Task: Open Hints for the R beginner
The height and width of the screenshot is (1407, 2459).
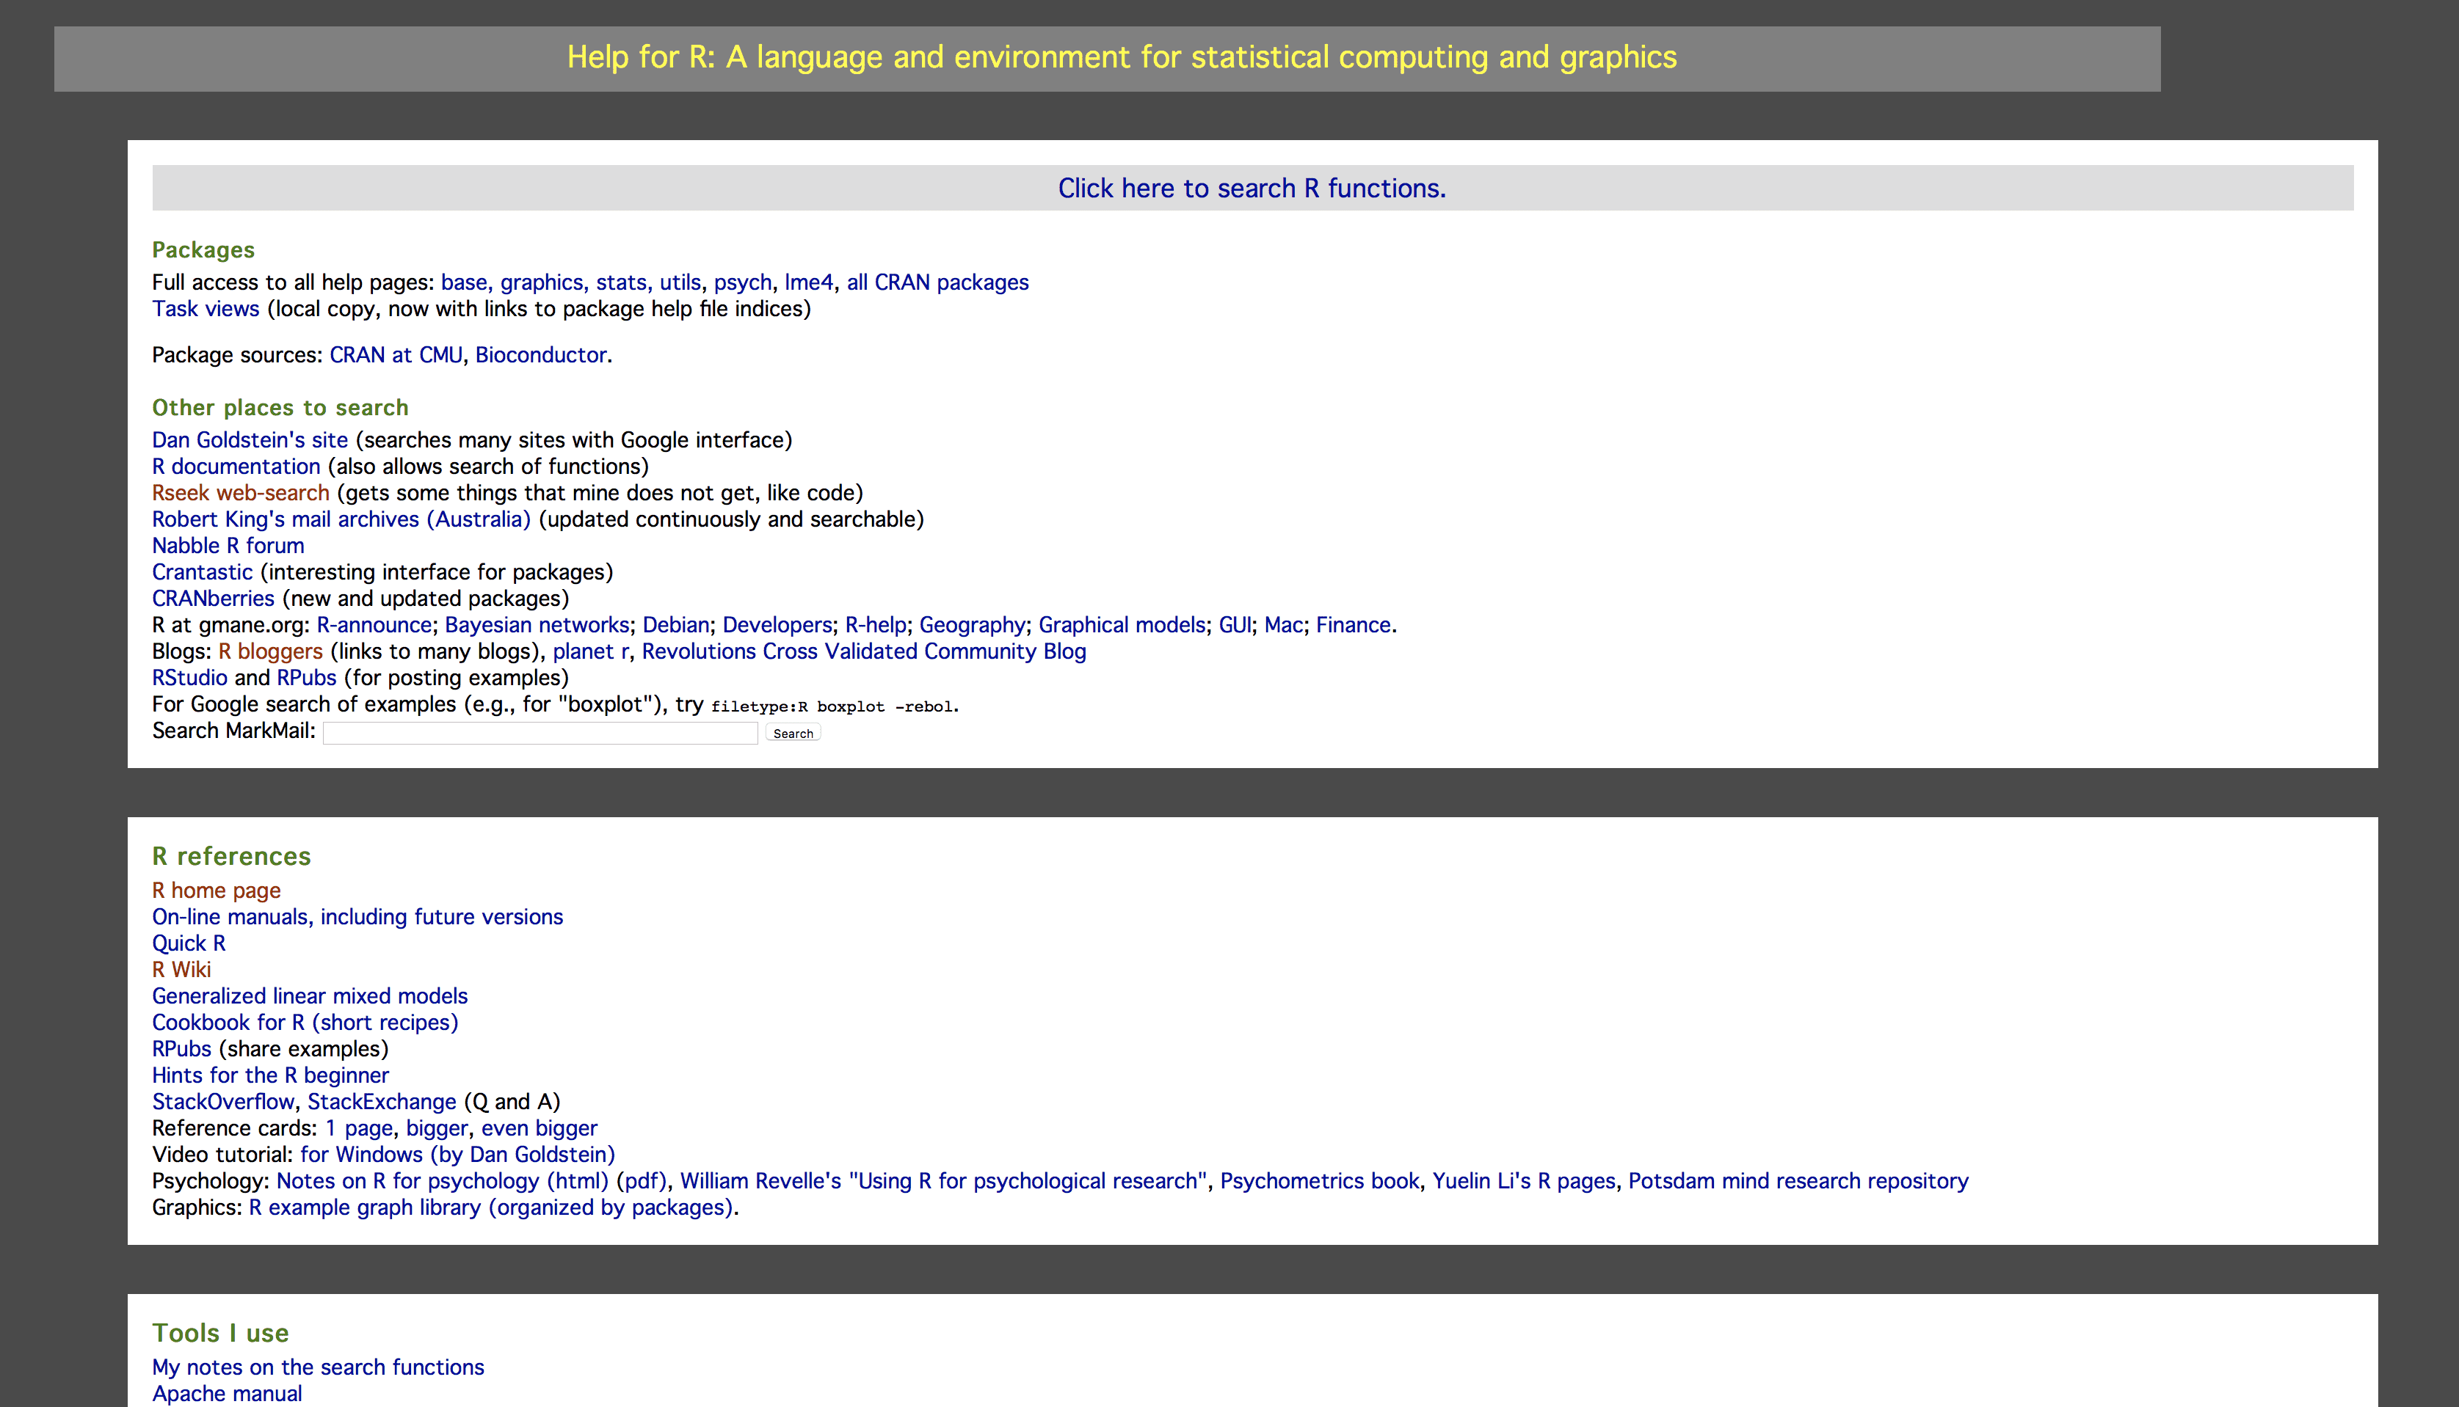Action: [271, 1075]
